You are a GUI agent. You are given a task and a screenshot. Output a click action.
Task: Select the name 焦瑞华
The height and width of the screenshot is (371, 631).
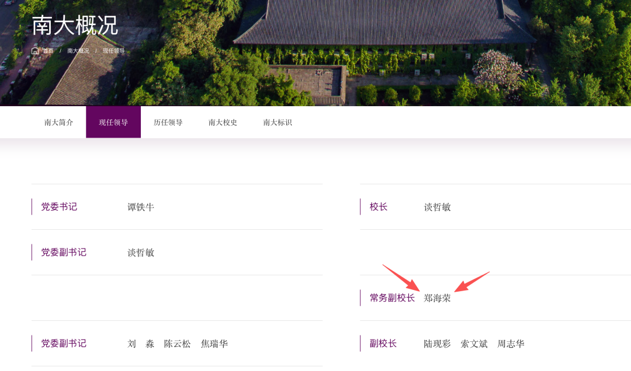point(214,344)
